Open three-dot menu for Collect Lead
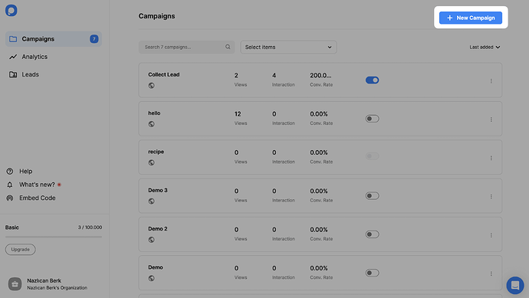This screenshot has height=298, width=529. 491,81
